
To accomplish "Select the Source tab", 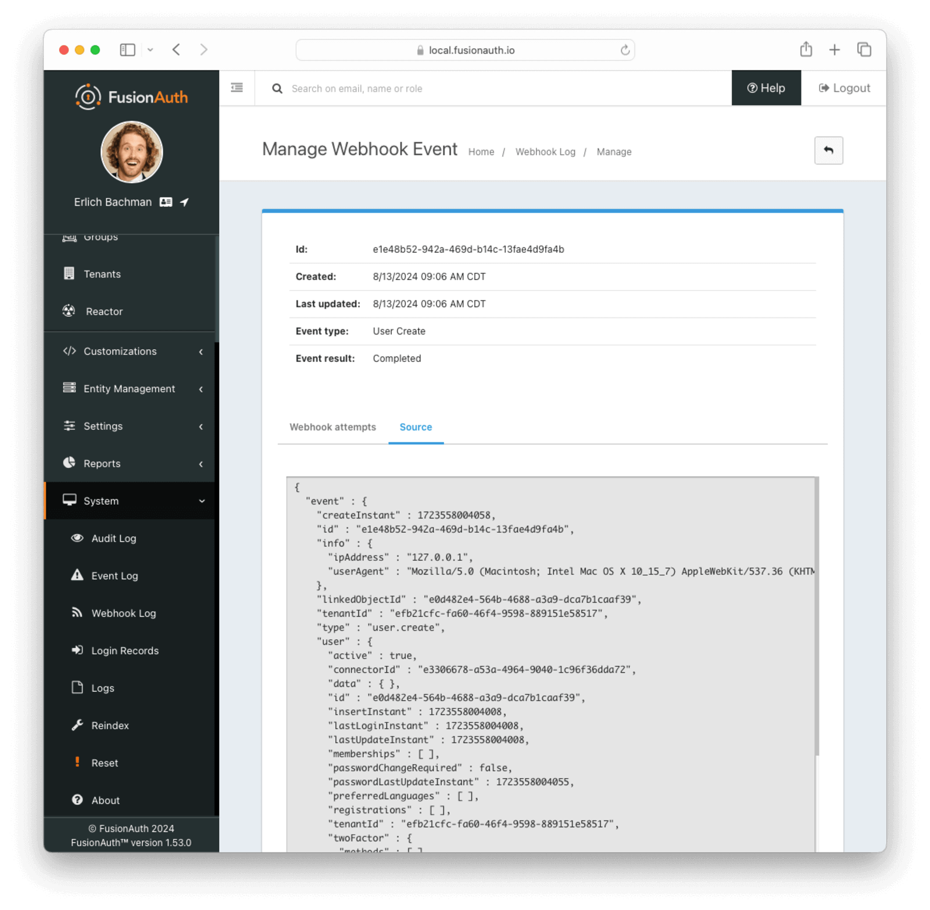I will 416,427.
